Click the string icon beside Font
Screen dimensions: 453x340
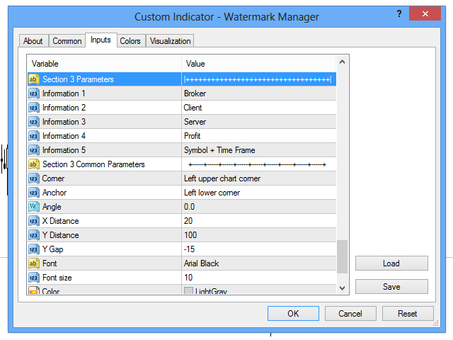point(34,263)
